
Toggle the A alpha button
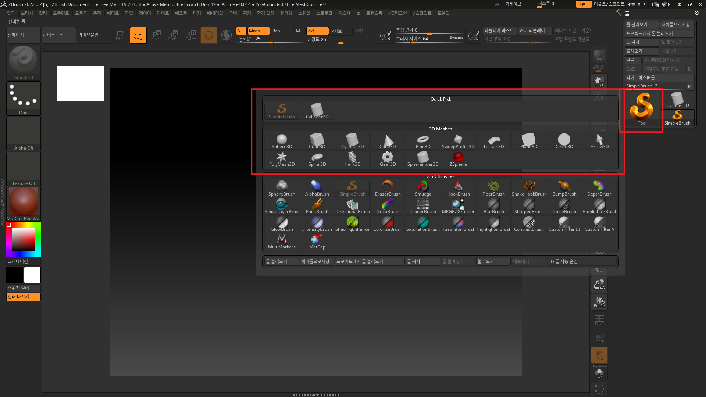tap(241, 31)
